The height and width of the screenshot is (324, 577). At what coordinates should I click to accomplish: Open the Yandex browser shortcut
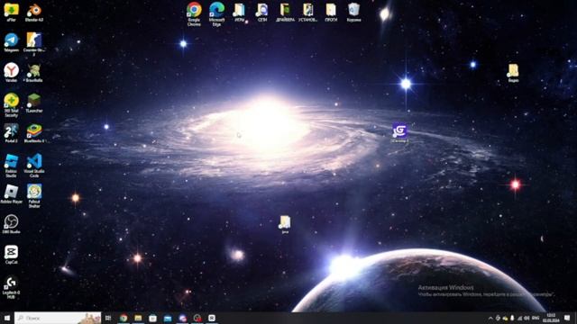coord(11,73)
